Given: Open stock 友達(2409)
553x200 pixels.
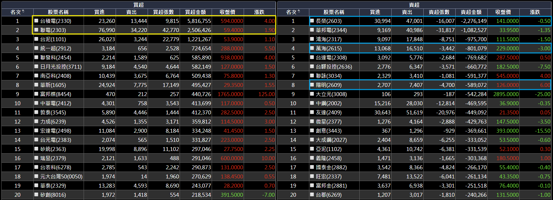Looking at the screenshot, I should 329,112.
